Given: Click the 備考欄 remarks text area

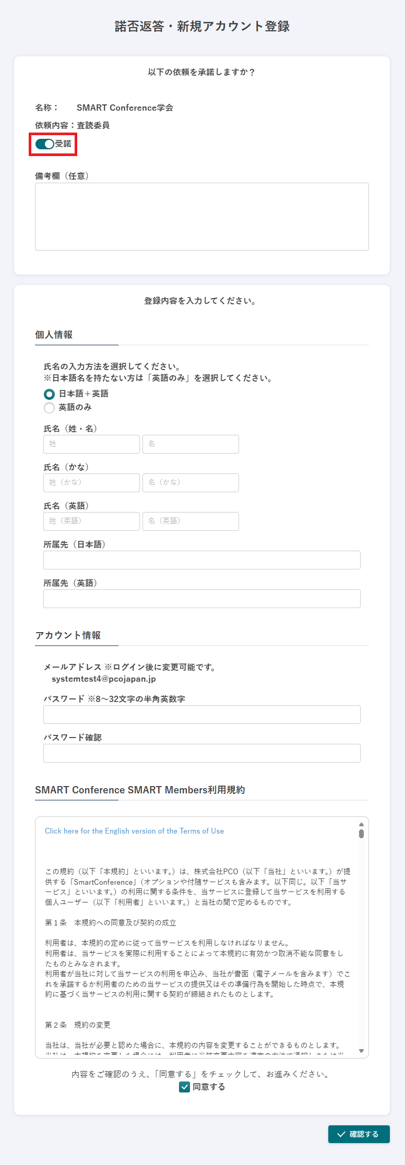Looking at the screenshot, I should coord(201,216).
